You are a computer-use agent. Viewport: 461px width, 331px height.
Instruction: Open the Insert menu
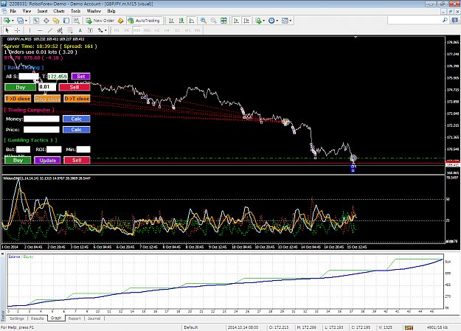(42, 11)
